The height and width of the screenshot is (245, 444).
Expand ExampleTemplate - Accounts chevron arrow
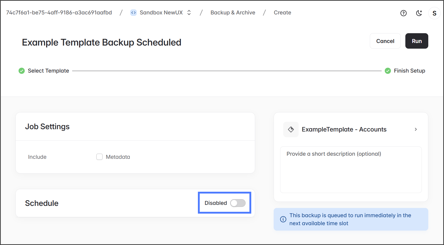pos(415,129)
